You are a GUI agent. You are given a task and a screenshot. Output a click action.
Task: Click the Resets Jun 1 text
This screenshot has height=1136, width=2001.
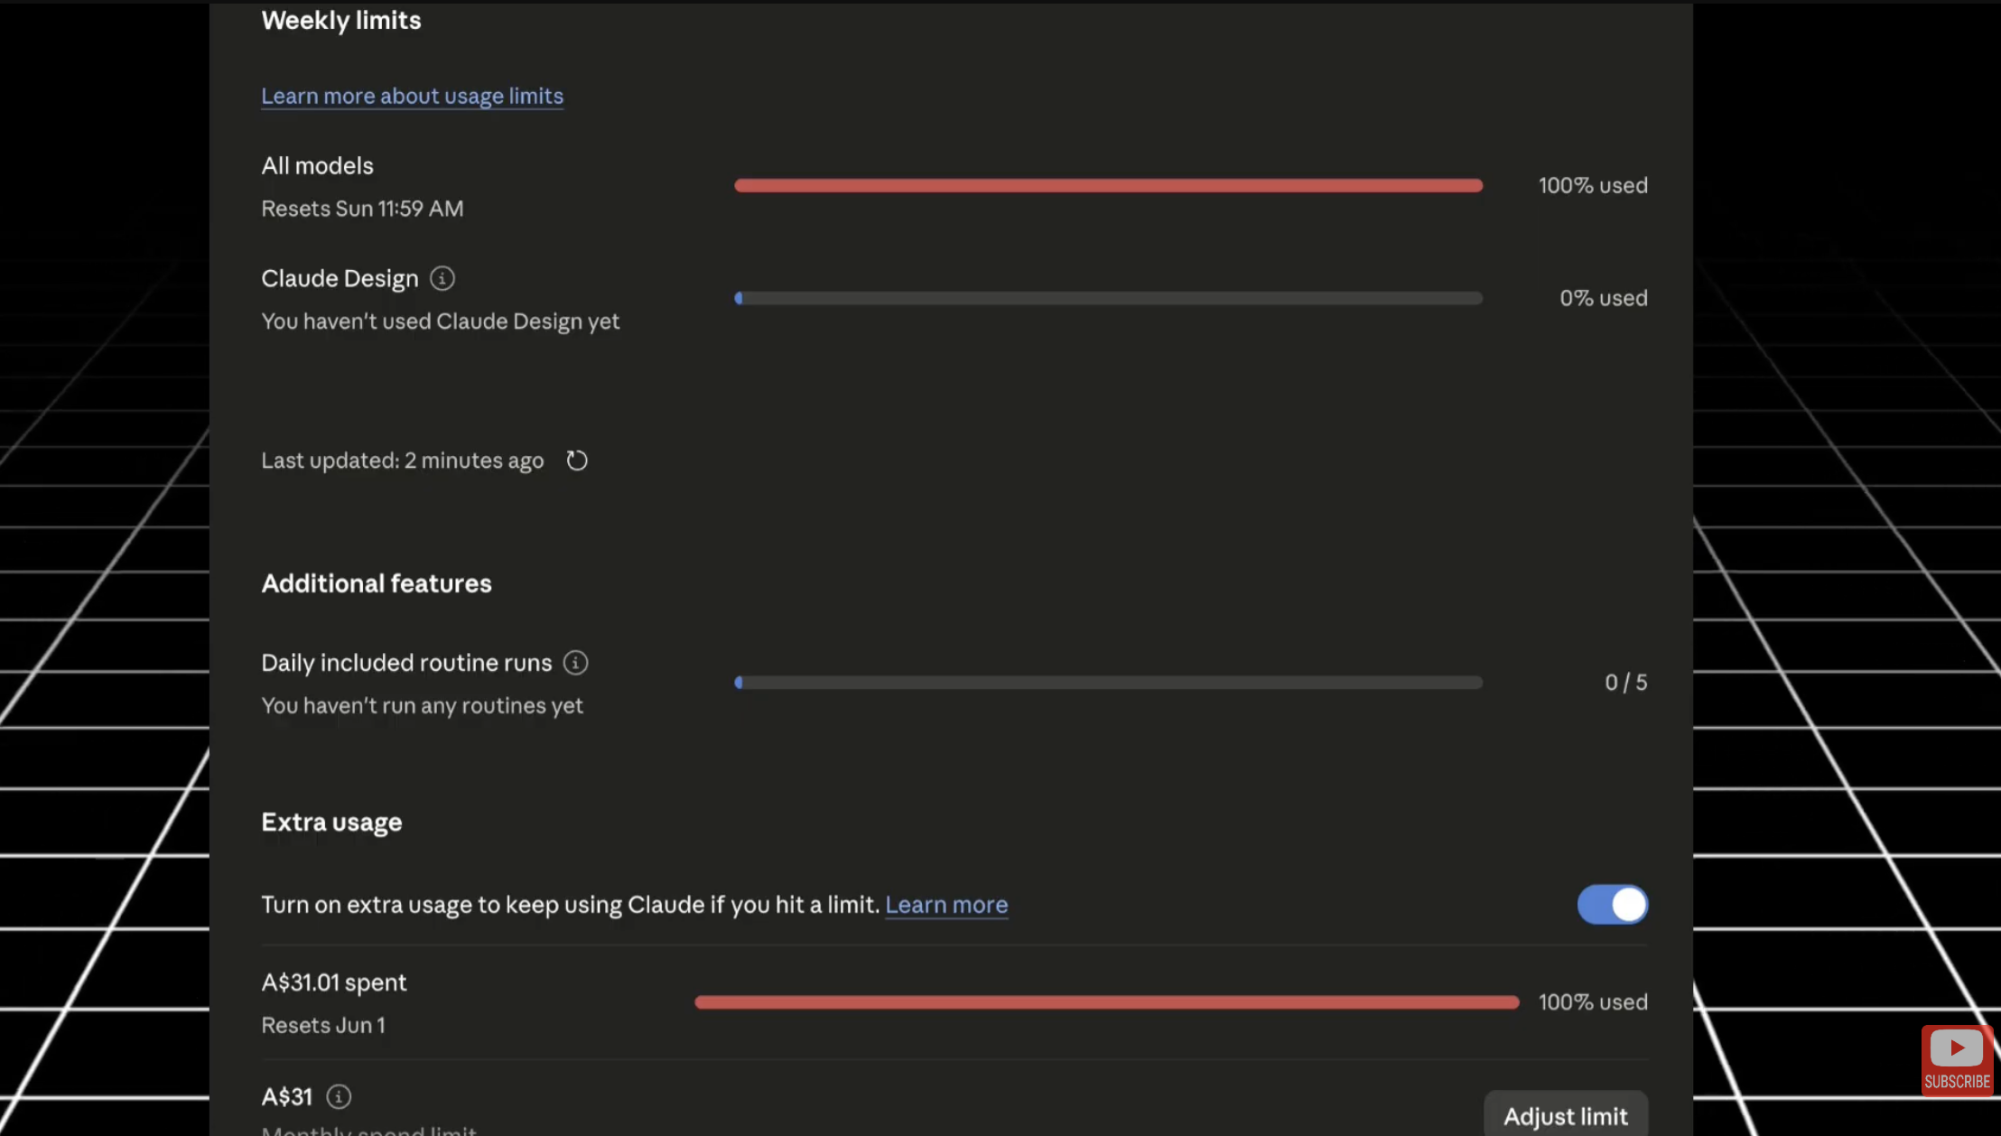(323, 1026)
